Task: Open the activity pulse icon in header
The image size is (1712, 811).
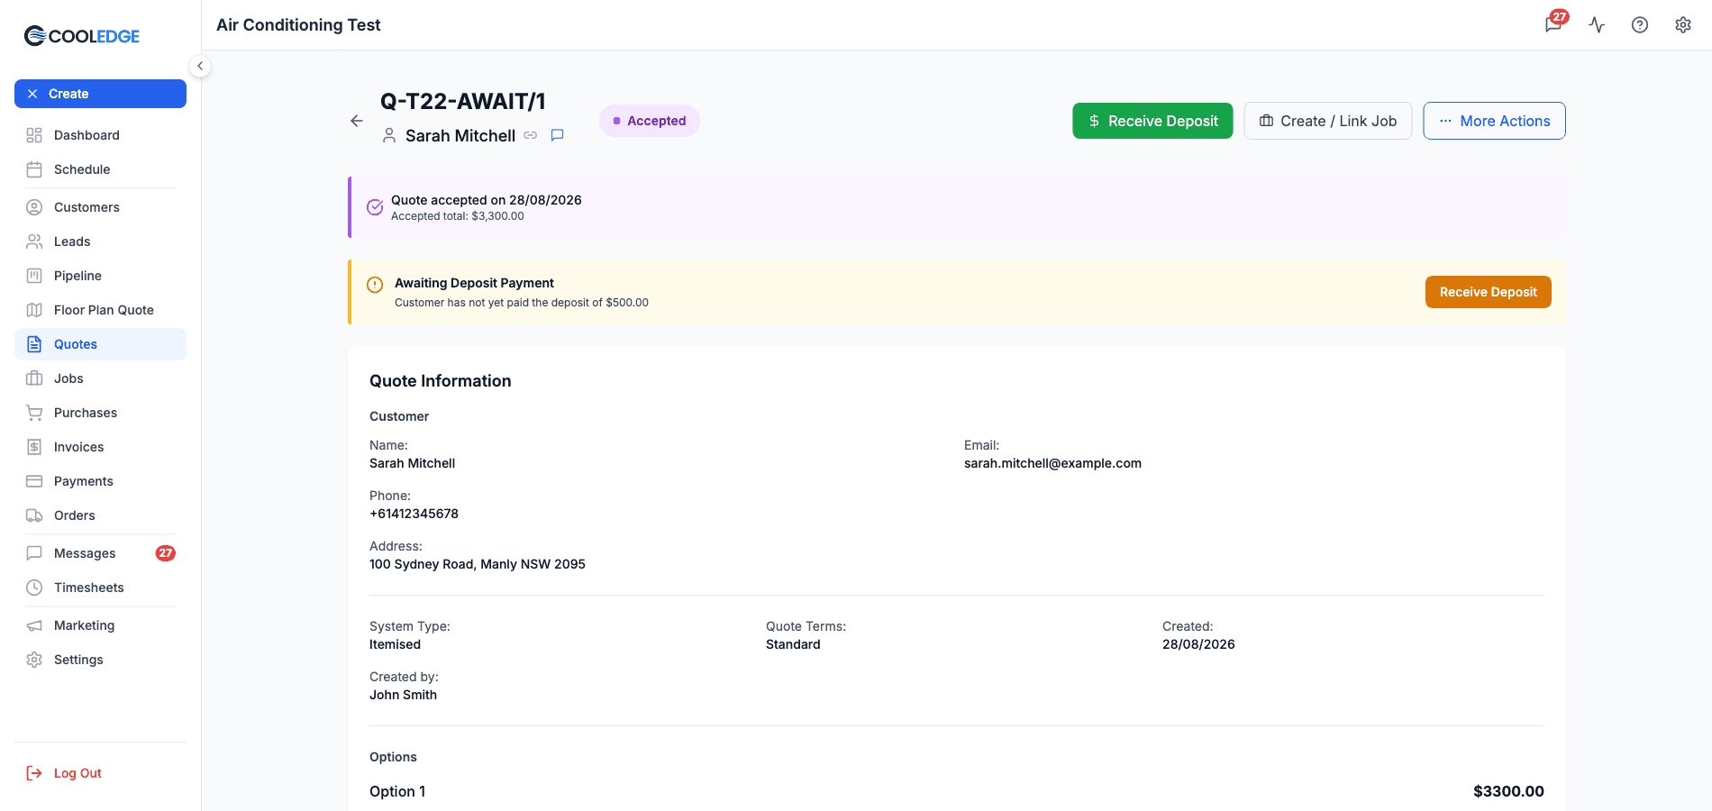Action: pos(1597,25)
